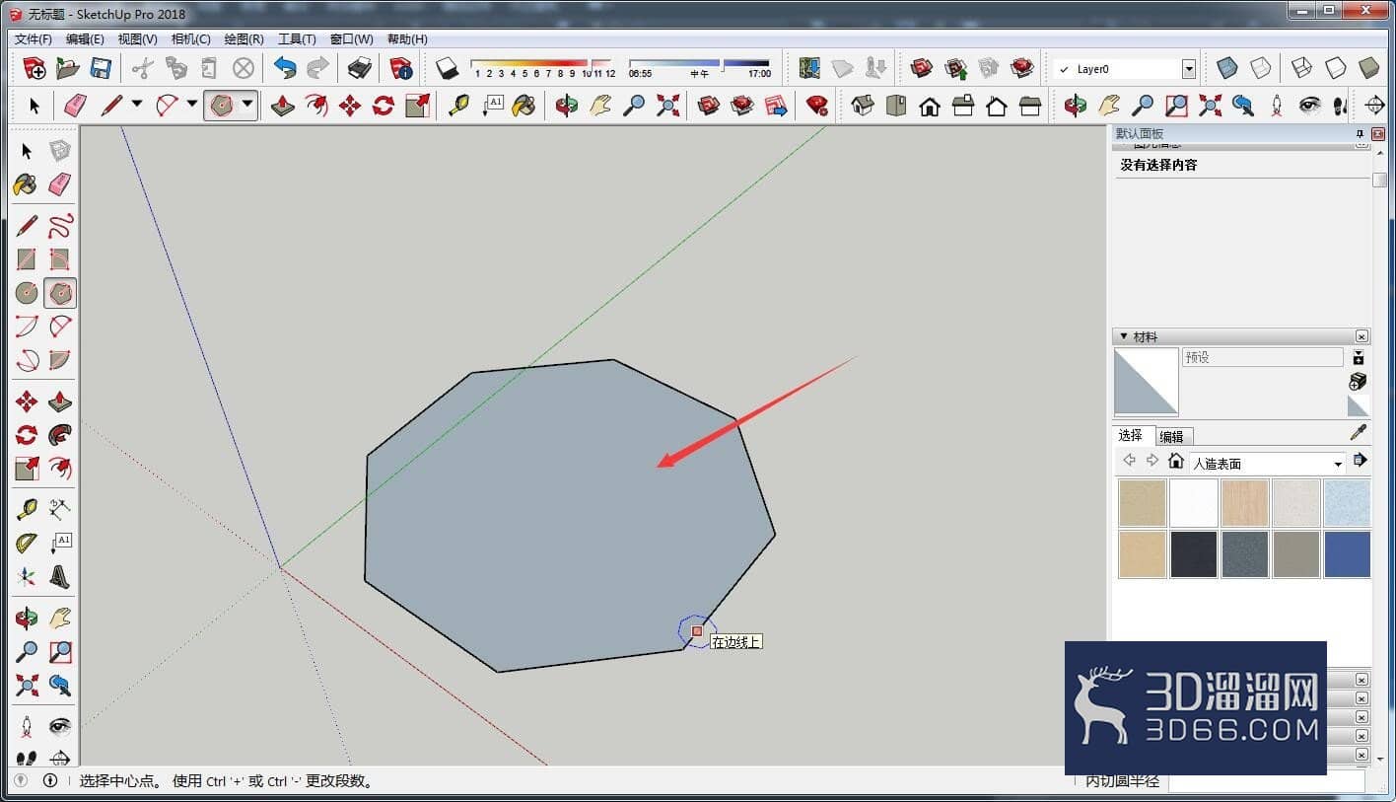Select the Rectangle tool in left toolbar
This screenshot has width=1396, height=802.
[27, 259]
